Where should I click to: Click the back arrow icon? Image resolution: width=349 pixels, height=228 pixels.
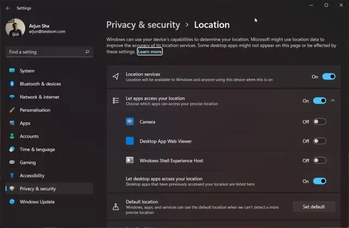coord(8,8)
